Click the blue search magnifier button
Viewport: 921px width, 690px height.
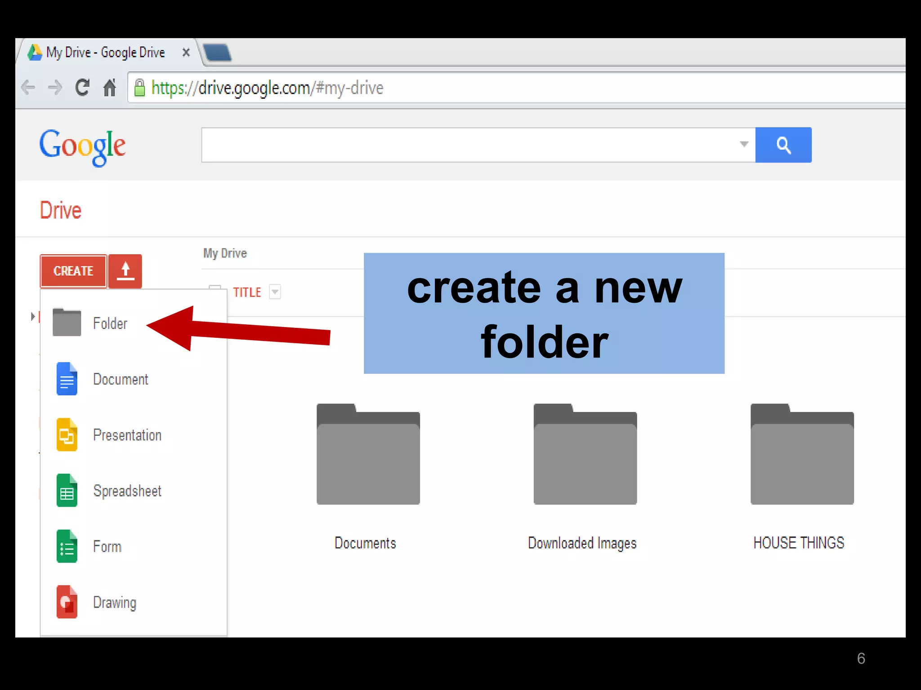783,145
